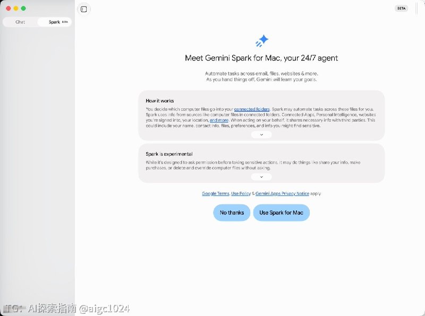Open the Use Policy link
The image size is (425, 316).
click(x=241, y=193)
